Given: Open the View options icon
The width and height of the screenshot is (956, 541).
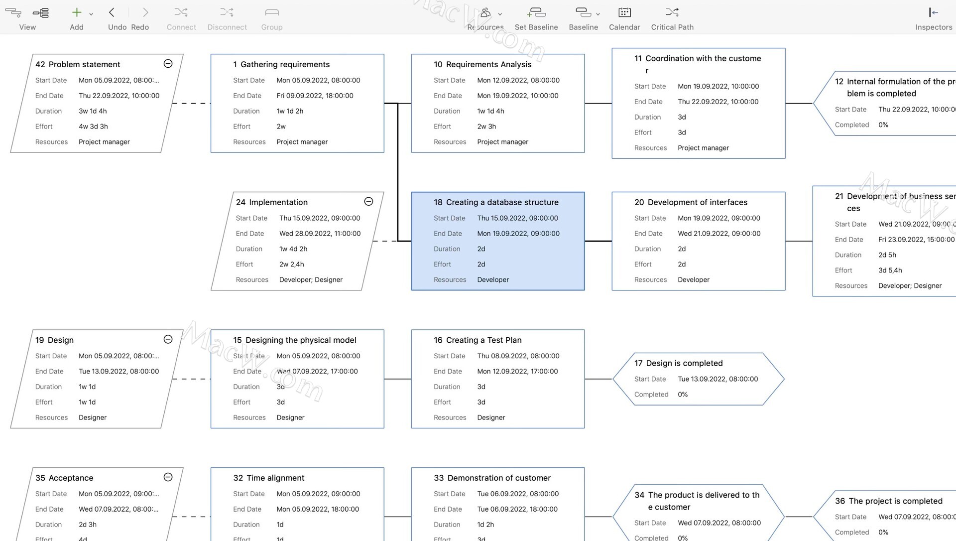Looking at the screenshot, I should click(x=13, y=13).
